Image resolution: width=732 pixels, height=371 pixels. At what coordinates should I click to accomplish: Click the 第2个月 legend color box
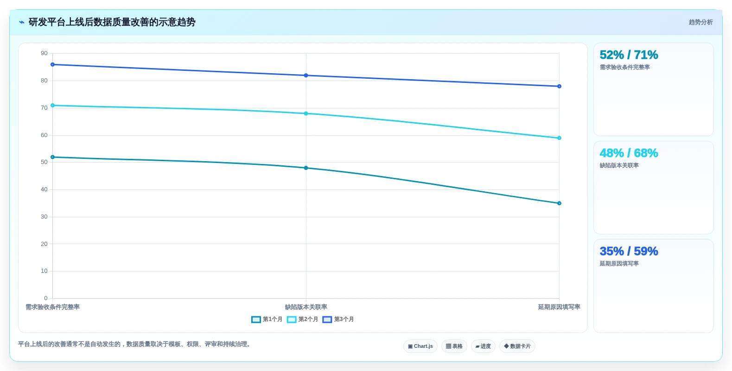tap(292, 320)
